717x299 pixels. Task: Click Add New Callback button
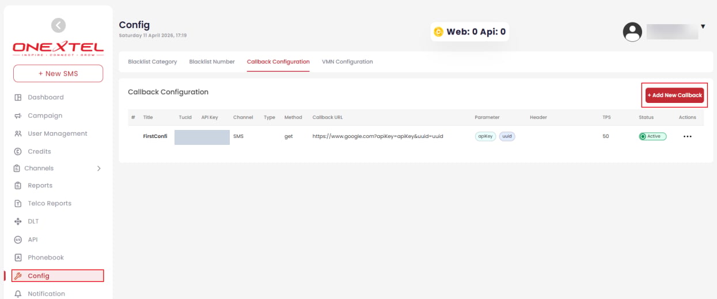click(x=674, y=95)
